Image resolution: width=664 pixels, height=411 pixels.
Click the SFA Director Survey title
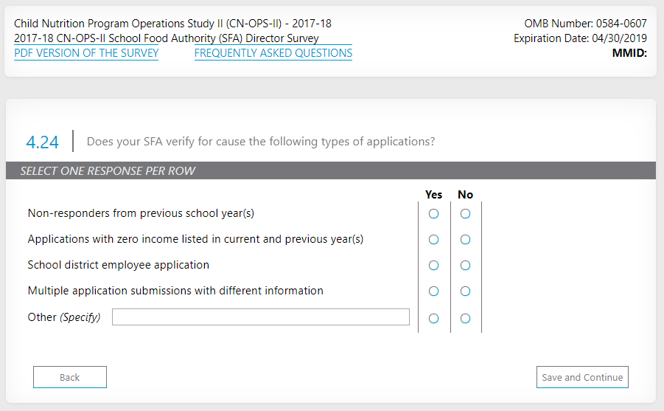[167, 38]
